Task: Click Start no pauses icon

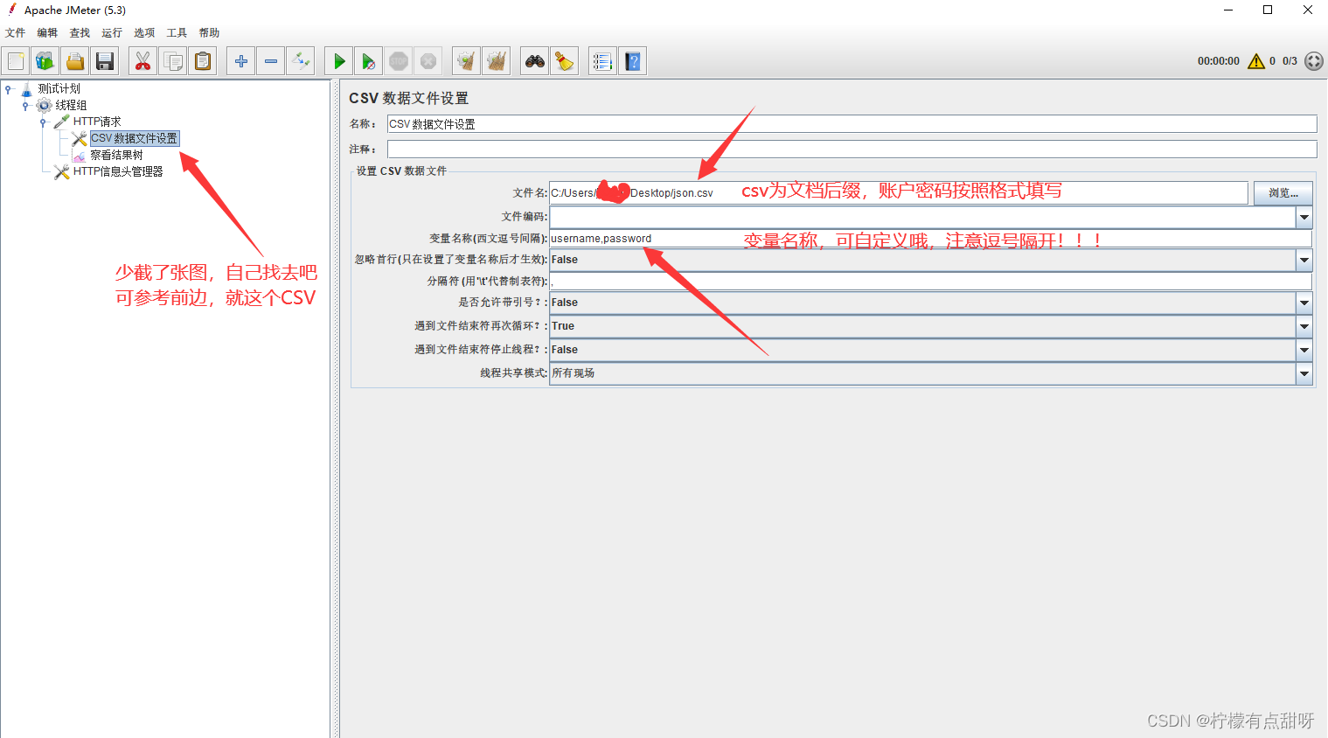Action: coord(369,61)
